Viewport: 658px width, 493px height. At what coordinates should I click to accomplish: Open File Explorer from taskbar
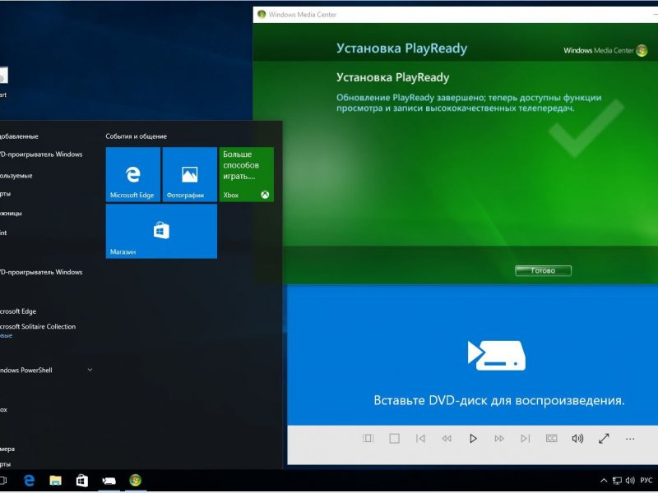coord(55,481)
